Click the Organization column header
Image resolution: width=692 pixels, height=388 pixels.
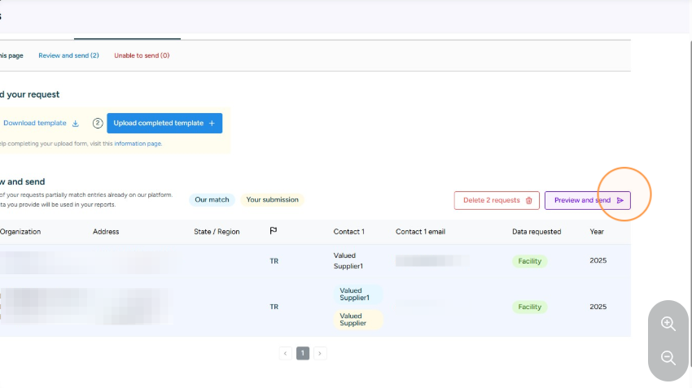(x=20, y=232)
